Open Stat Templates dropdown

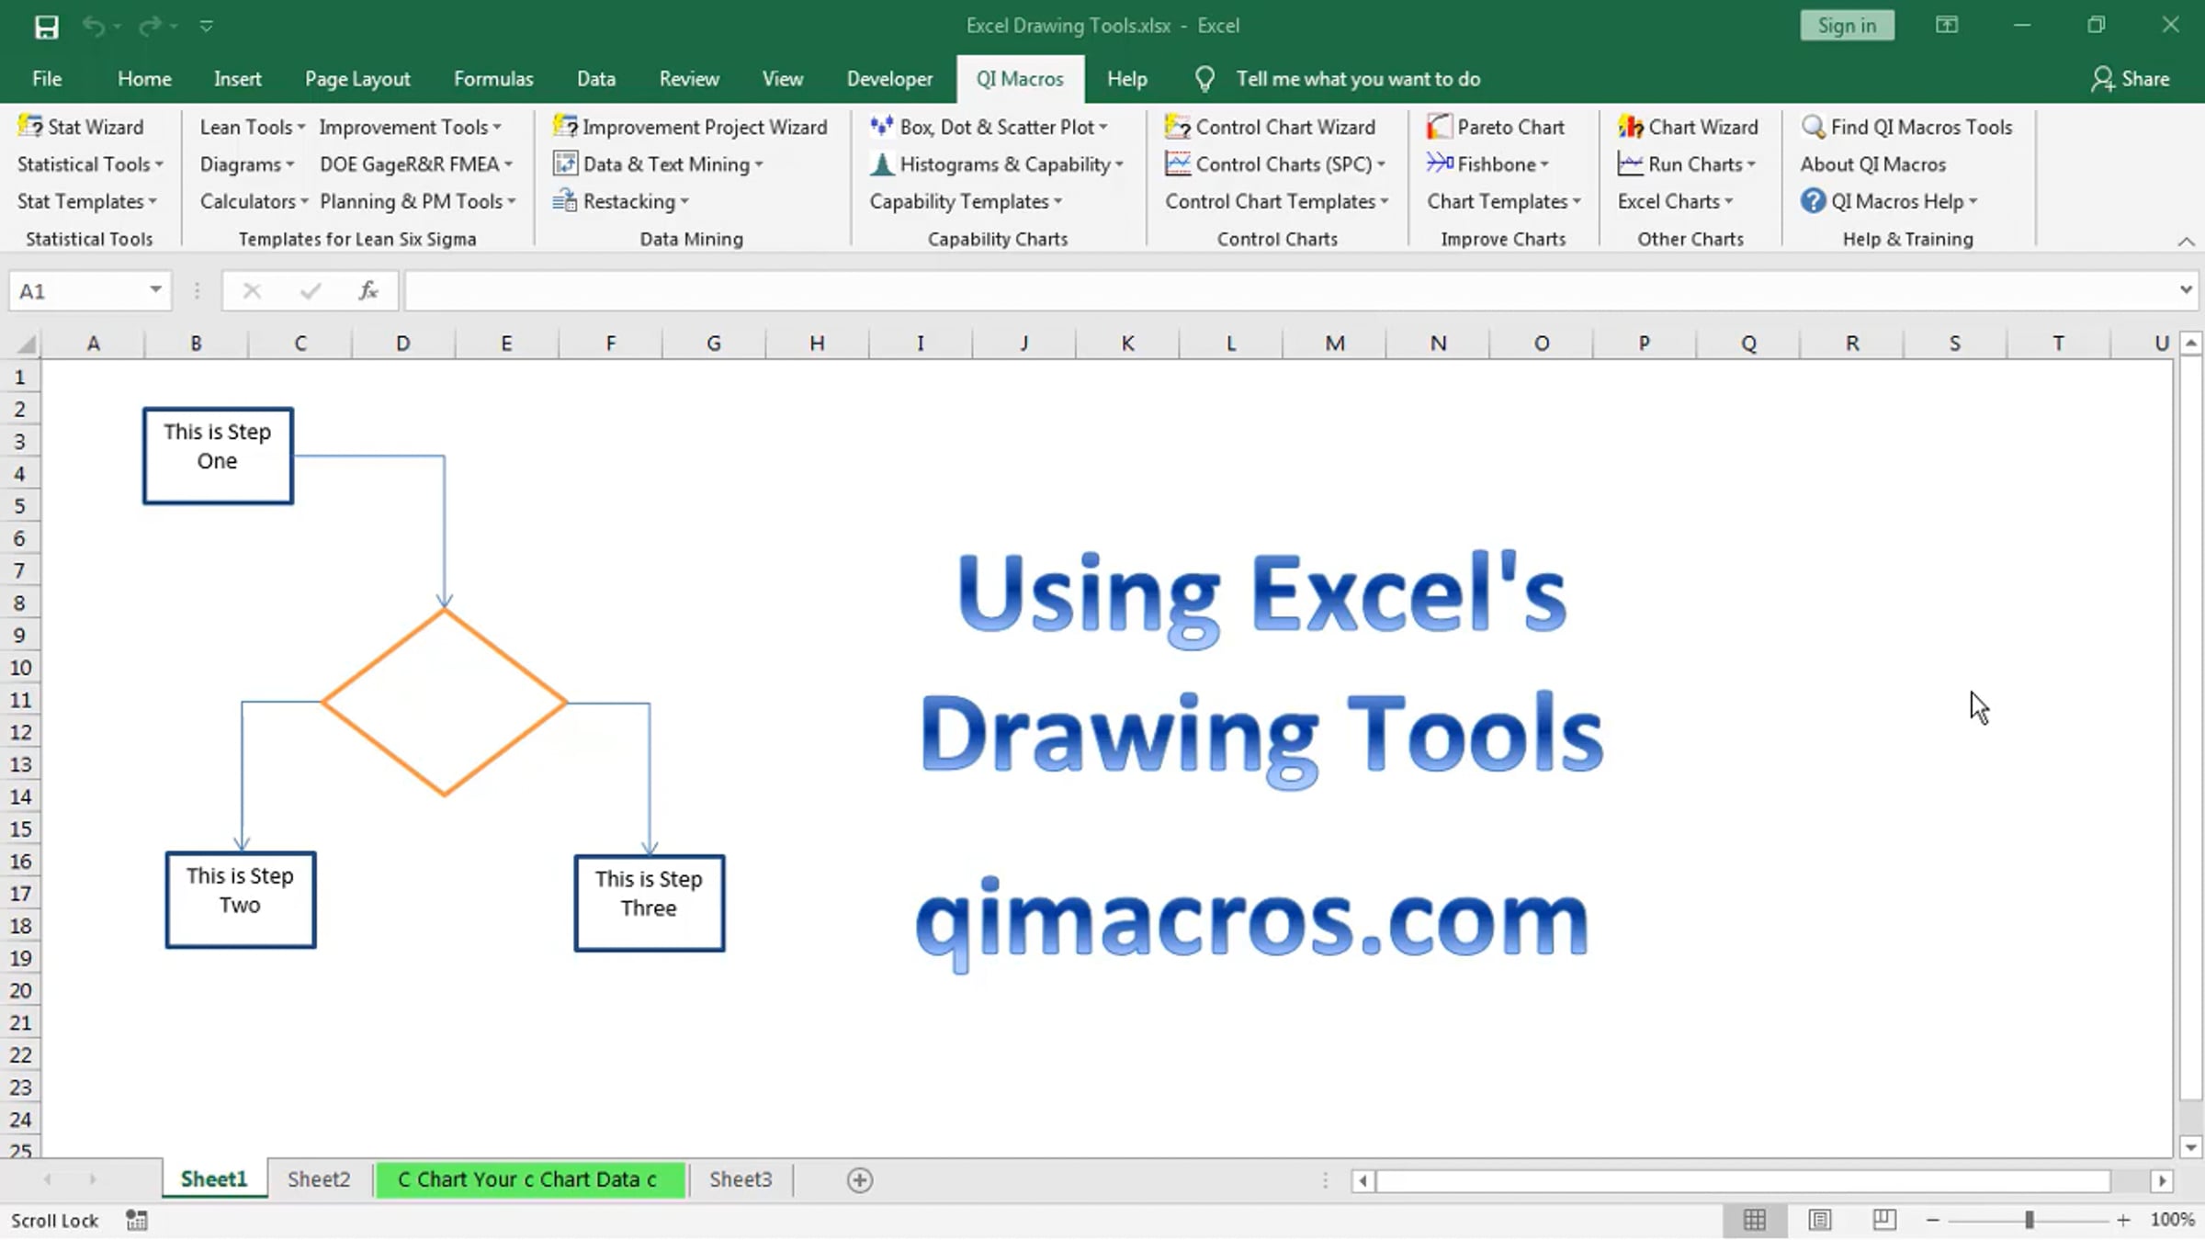(x=87, y=201)
